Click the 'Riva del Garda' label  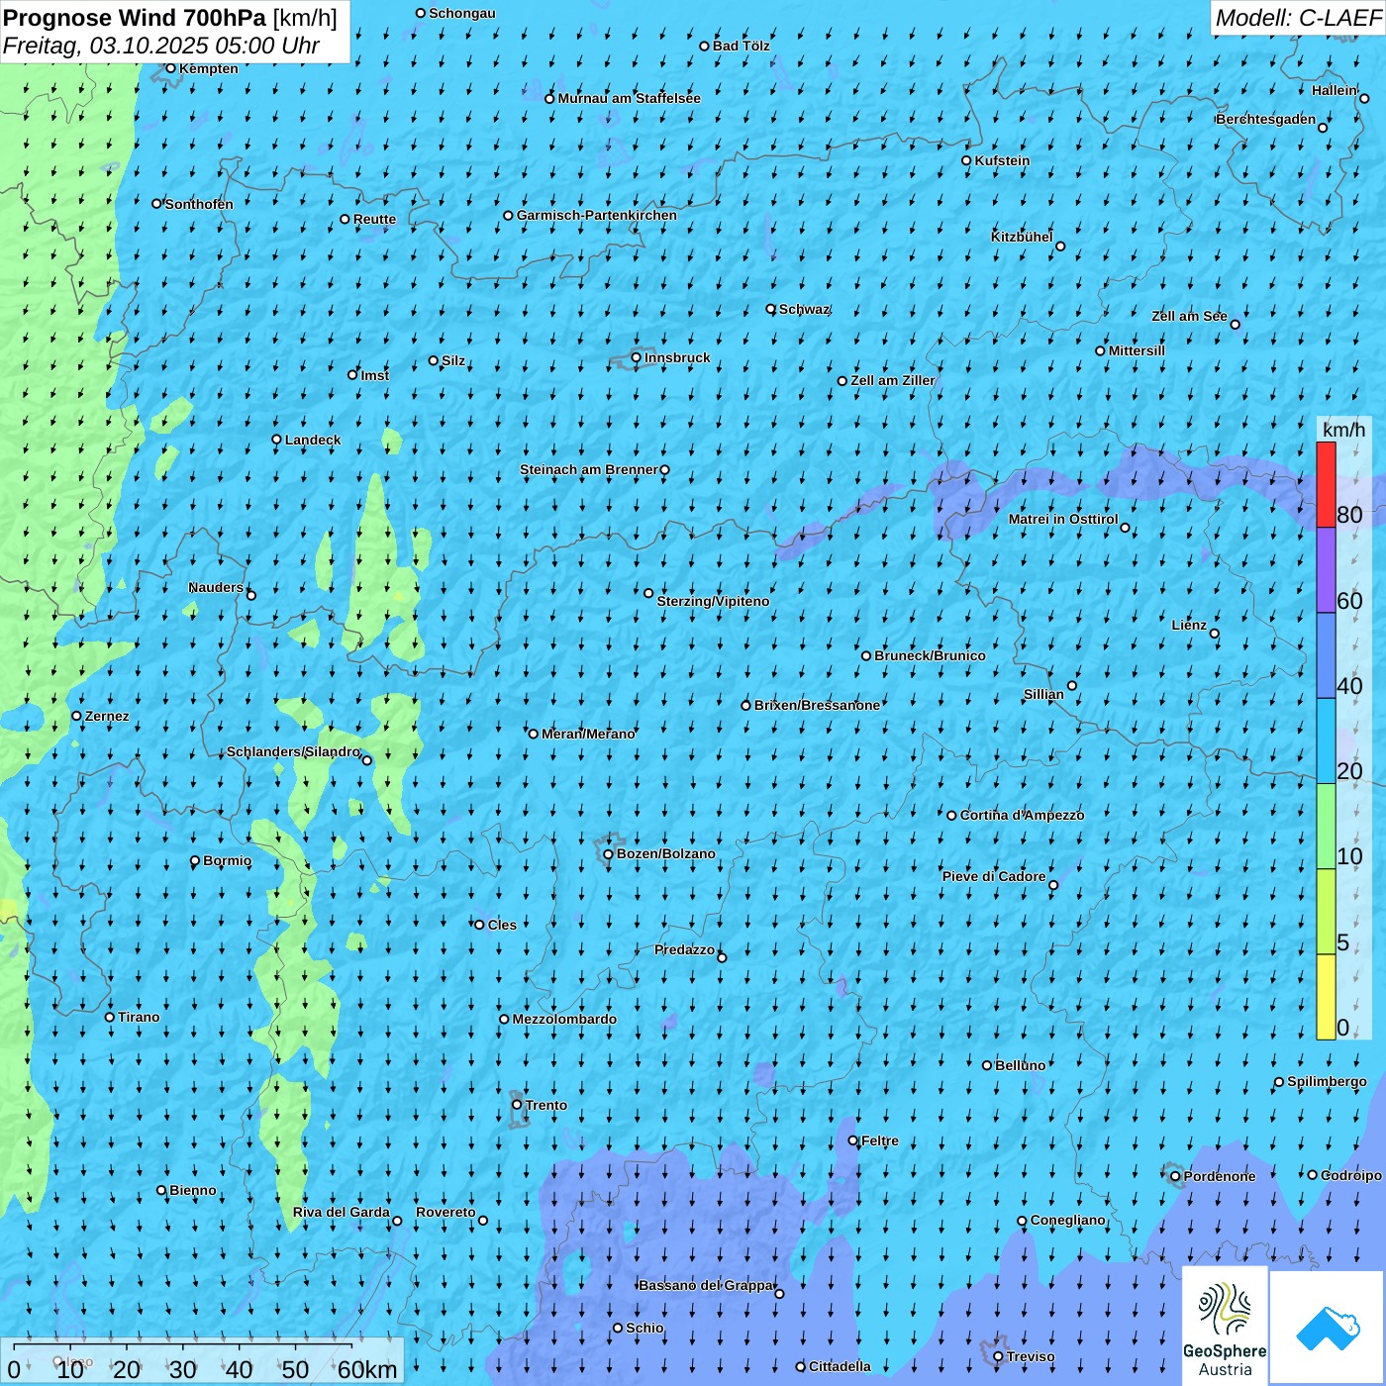342,1212
